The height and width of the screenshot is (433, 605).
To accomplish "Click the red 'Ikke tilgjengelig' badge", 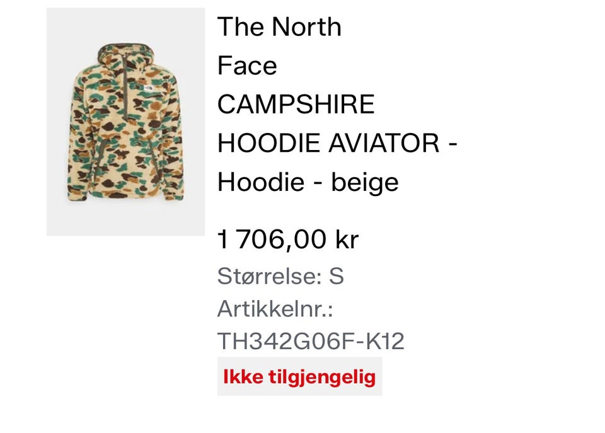I will [x=299, y=377].
